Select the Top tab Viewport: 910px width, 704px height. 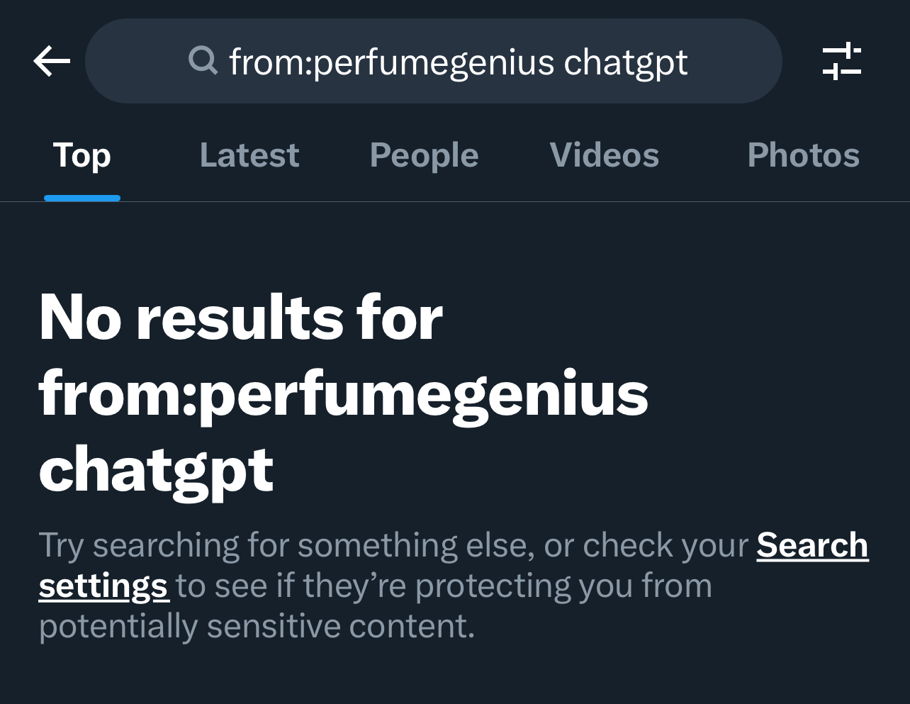click(x=82, y=155)
